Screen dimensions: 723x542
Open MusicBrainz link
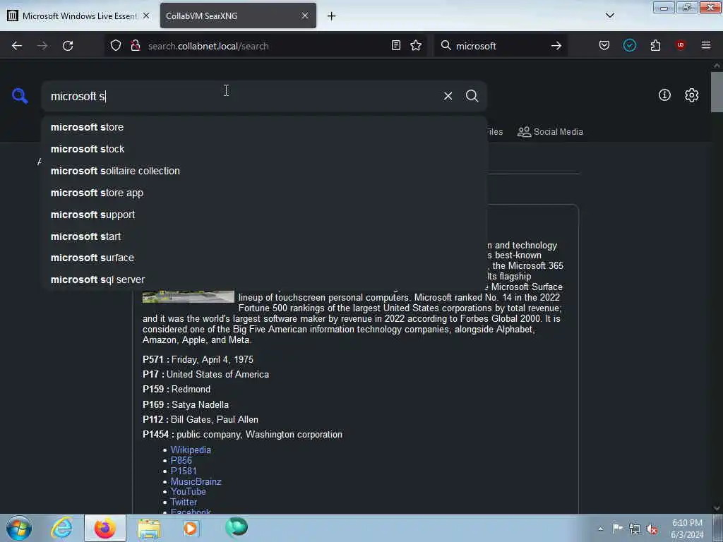click(196, 481)
